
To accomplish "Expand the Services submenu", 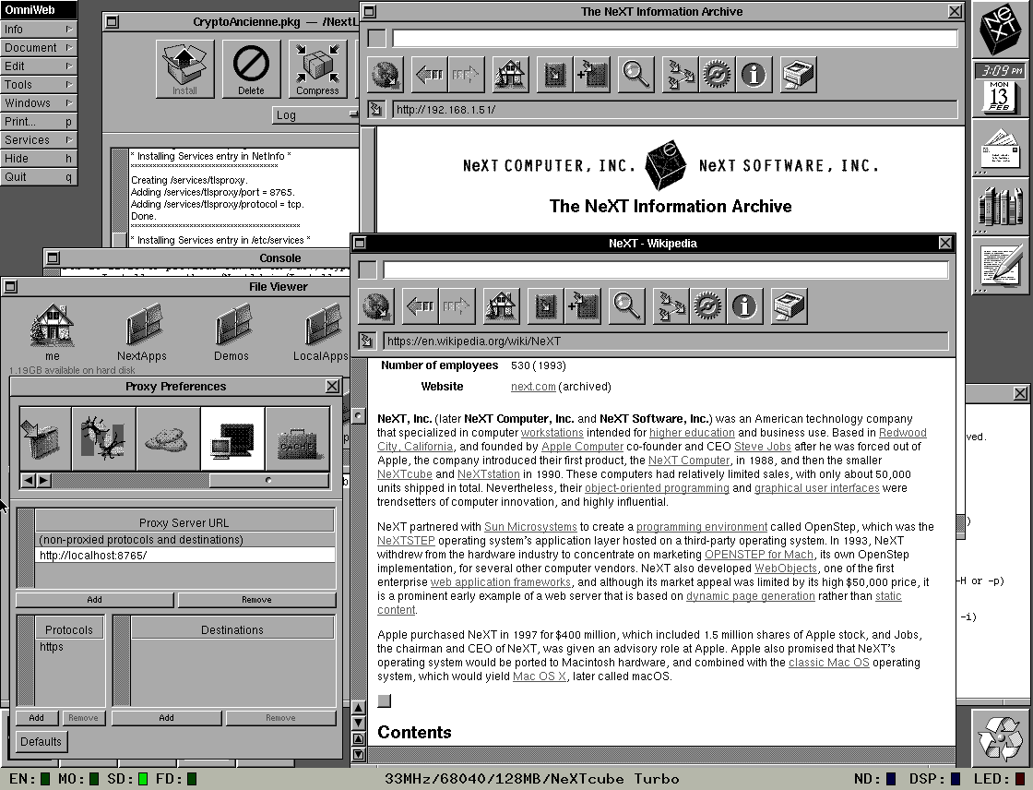I will pyautogui.click(x=39, y=140).
